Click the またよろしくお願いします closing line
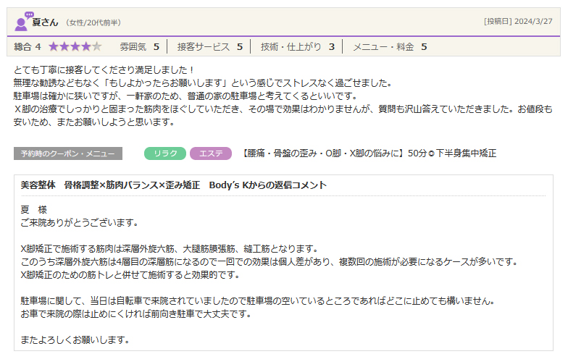This screenshot has height=354, width=568. 75,339
